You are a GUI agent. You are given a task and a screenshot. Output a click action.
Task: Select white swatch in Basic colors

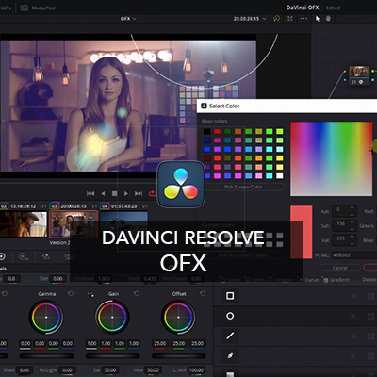click(279, 176)
